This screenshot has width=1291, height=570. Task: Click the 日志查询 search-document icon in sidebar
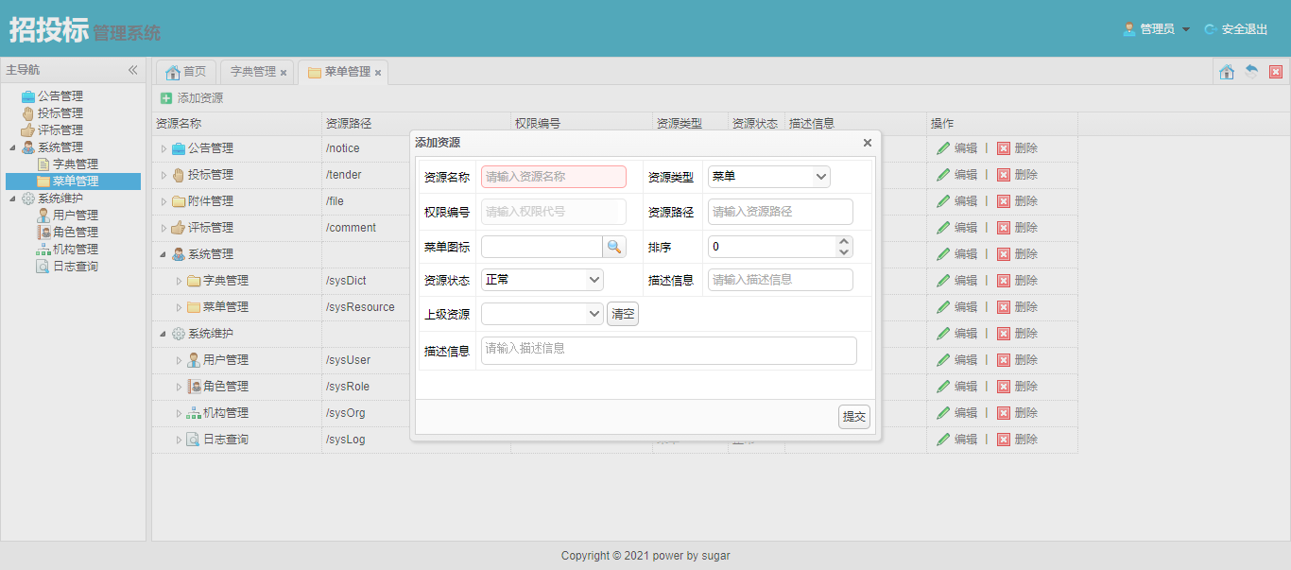(x=43, y=267)
